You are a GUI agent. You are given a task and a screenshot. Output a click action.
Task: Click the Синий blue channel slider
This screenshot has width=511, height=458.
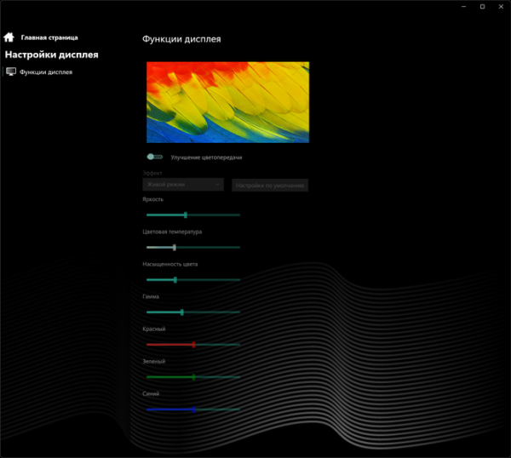click(193, 409)
